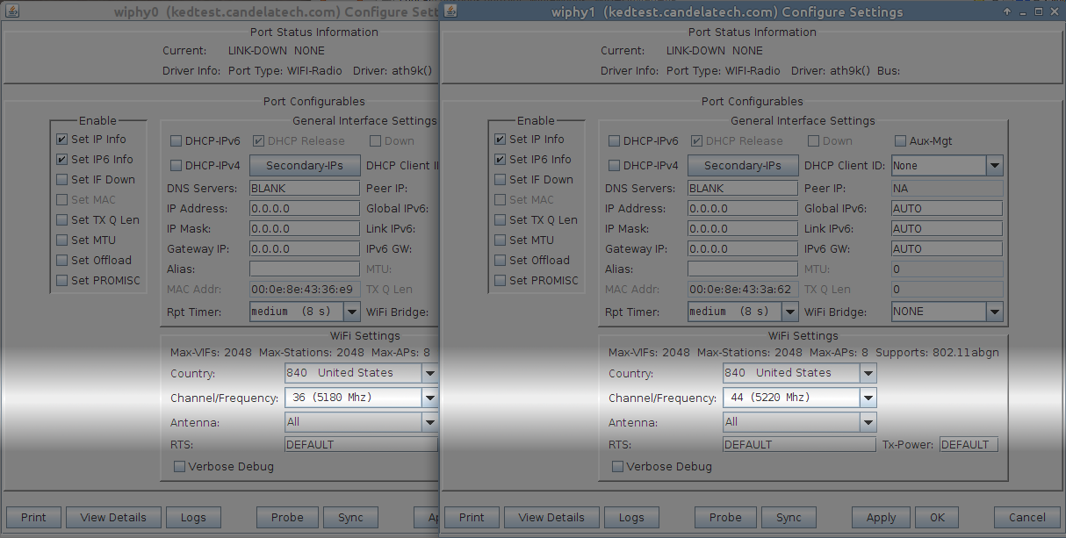Viewport: 1066px width, 538px height.
Task: Expand the wiphy1 Channel/Frequency 44 dropdown
Action: [x=868, y=398]
